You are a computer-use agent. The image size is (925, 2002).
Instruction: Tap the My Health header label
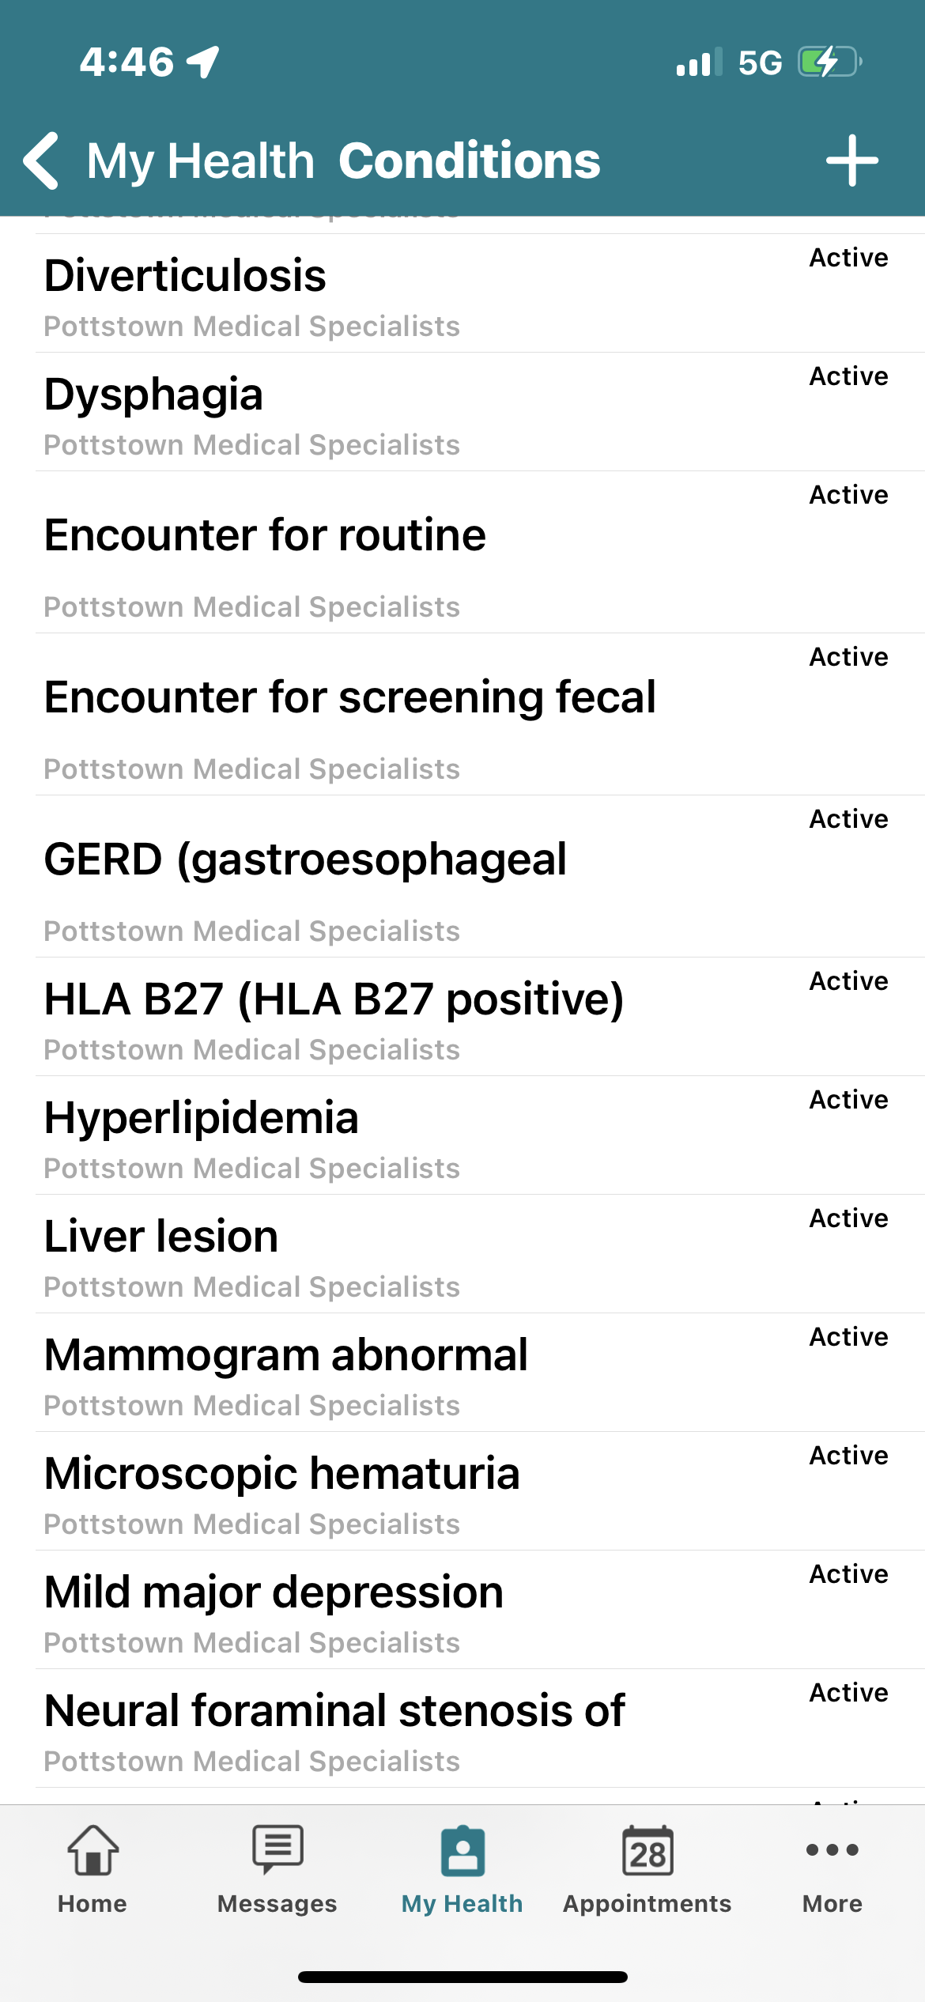201,161
